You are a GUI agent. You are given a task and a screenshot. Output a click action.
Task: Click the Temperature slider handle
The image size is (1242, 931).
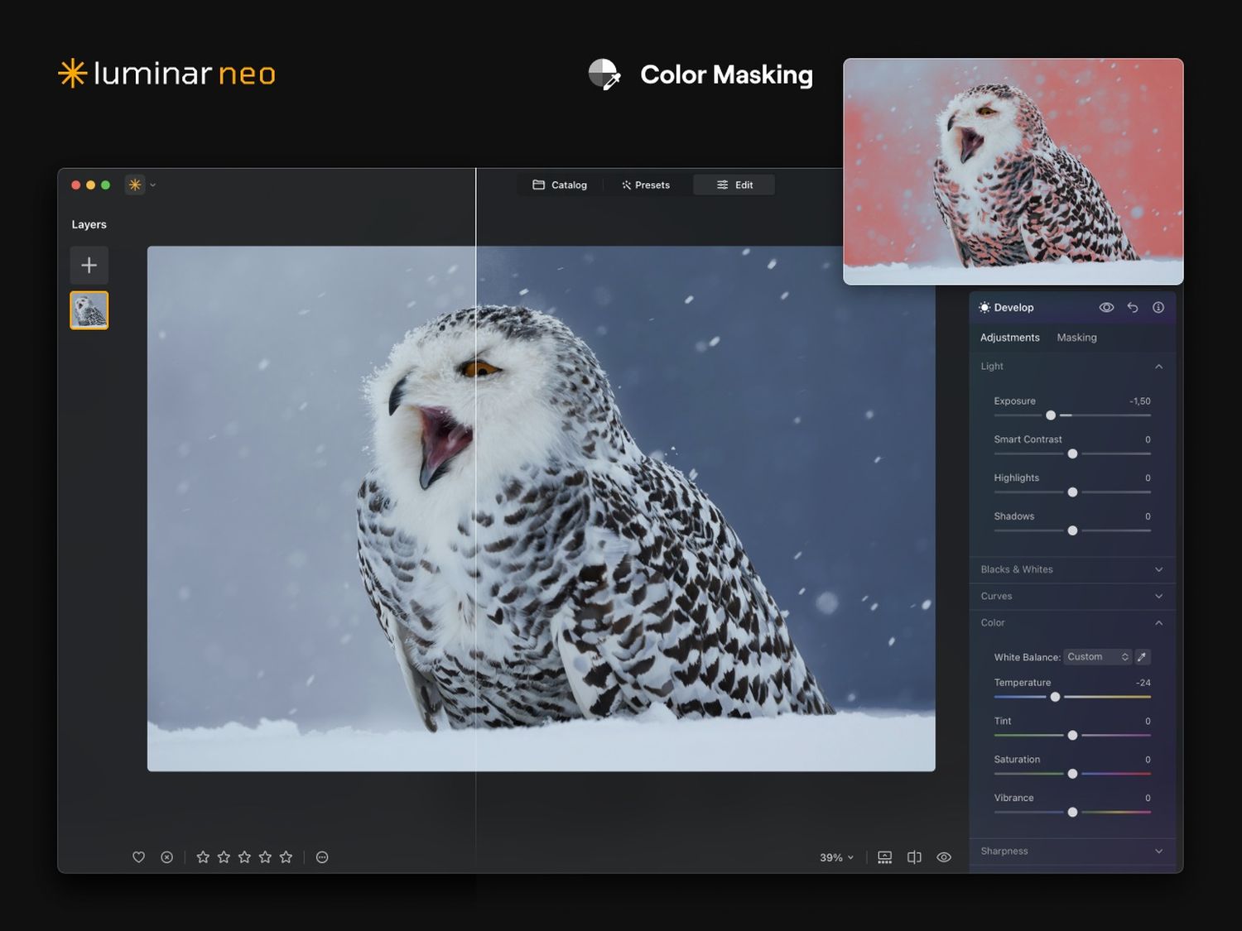pos(1055,697)
